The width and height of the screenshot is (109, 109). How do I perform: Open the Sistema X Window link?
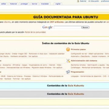[40, 76]
